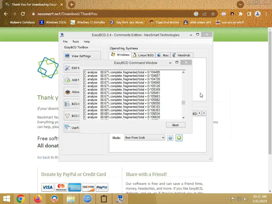
Task: Abort the running analyze command
Action: 176,125
